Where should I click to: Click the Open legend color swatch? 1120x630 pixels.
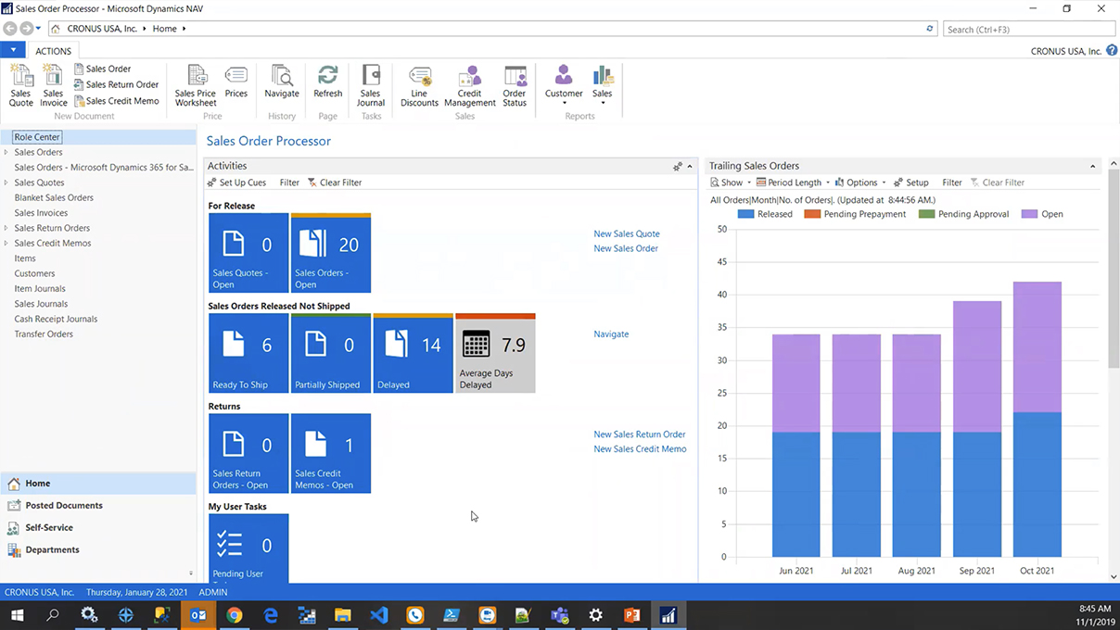(x=1029, y=214)
